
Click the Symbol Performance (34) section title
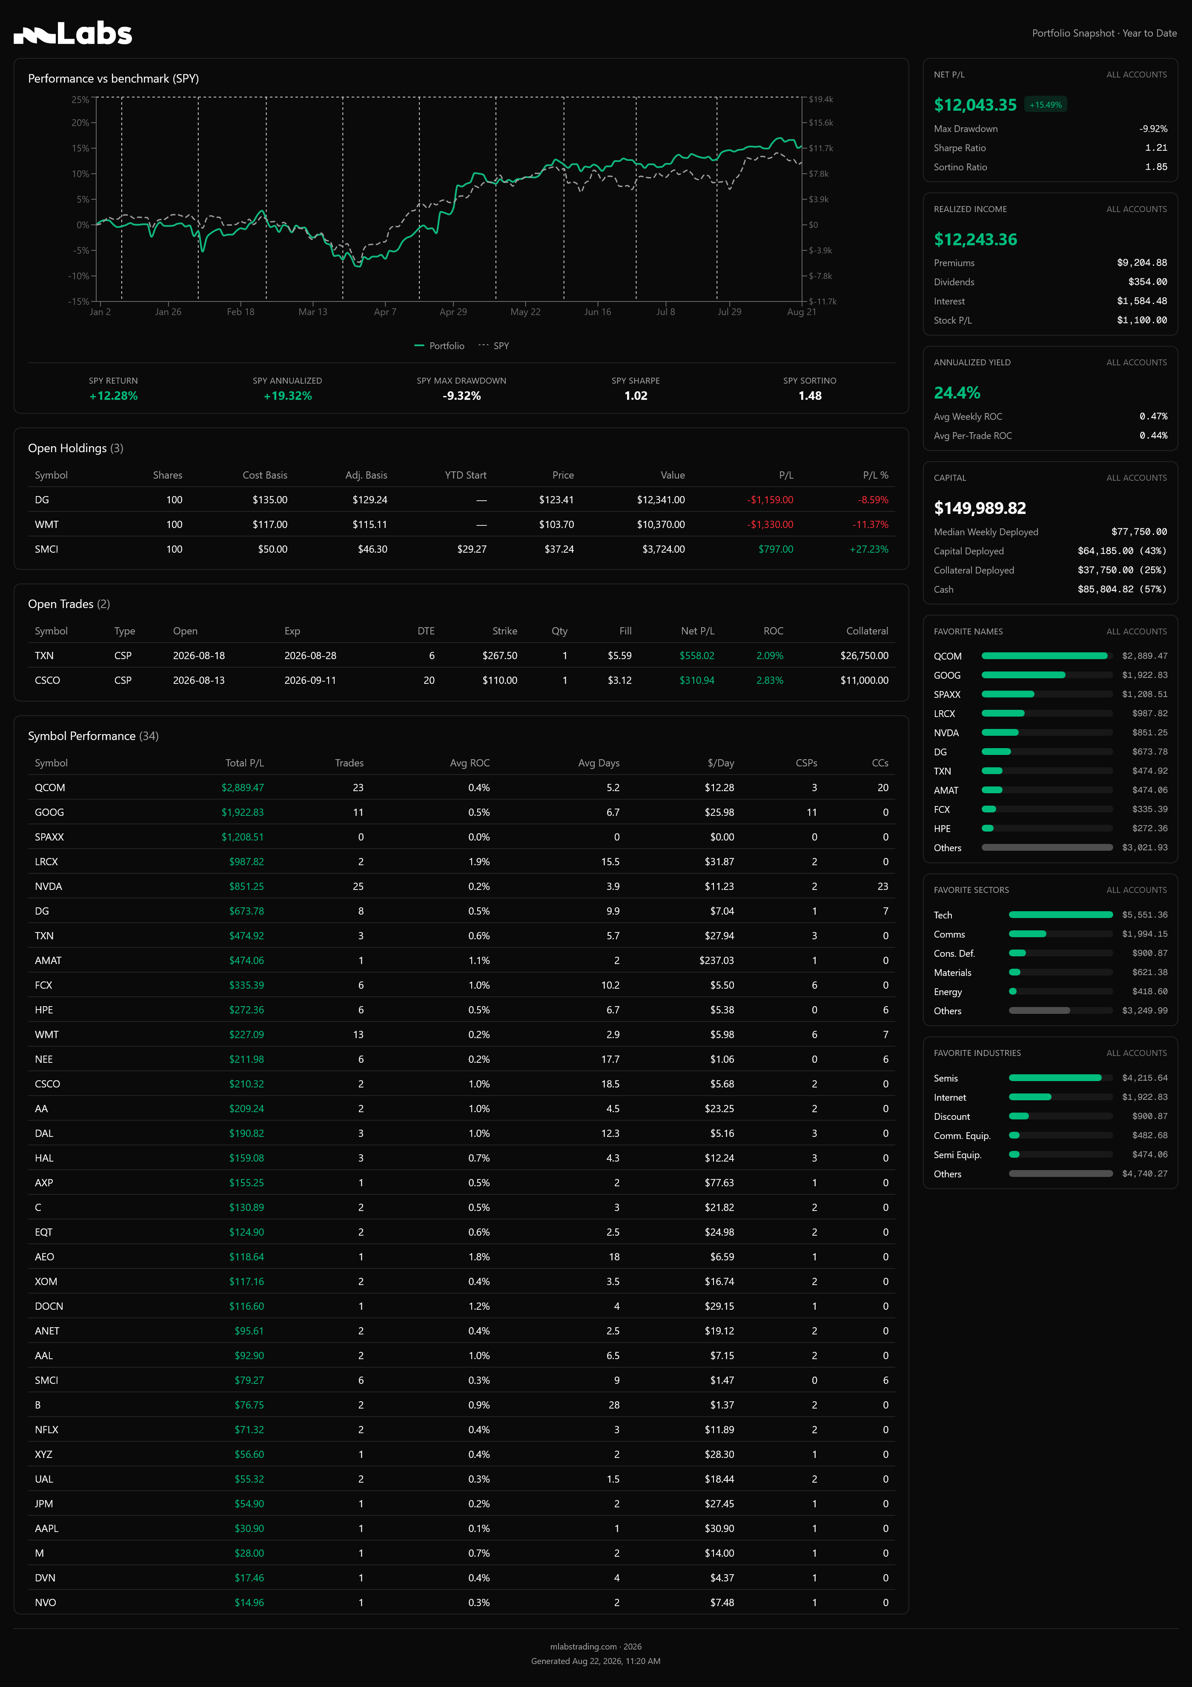tap(93, 736)
